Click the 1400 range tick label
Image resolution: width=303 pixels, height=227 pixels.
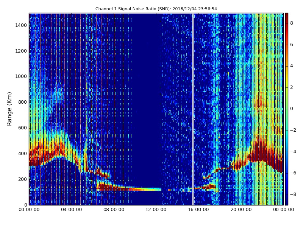click(x=21, y=25)
